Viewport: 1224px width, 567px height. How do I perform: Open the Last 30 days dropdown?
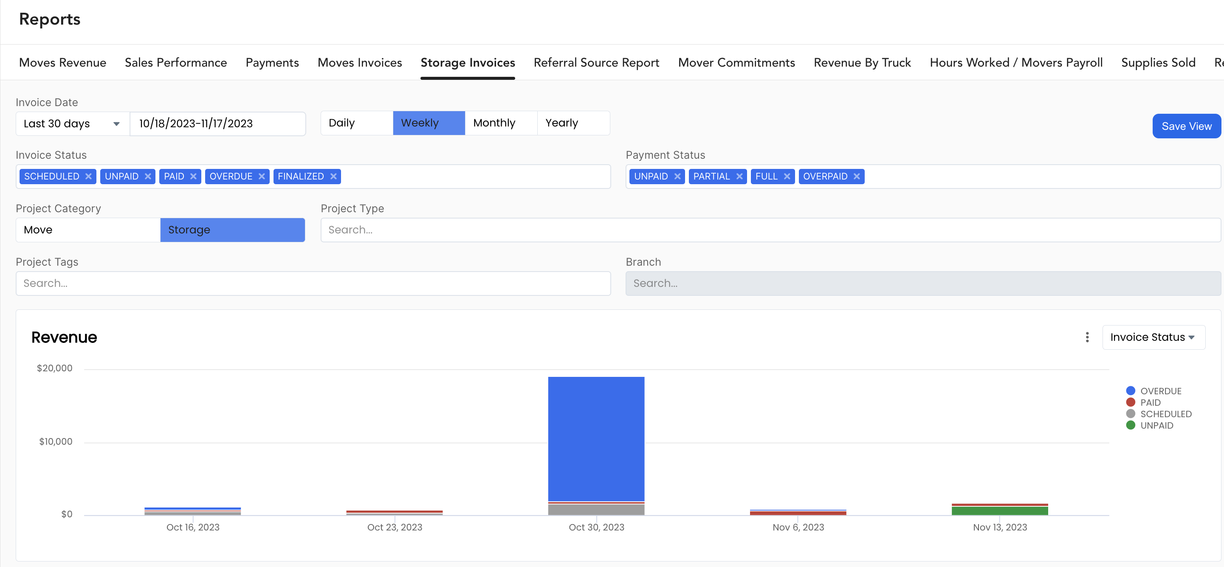pyautogui.click(x=73, y=124)
